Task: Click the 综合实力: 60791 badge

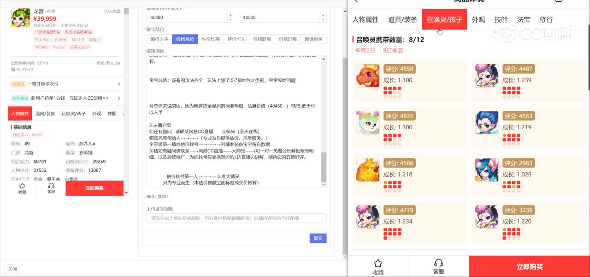Action: click(29, 135)
